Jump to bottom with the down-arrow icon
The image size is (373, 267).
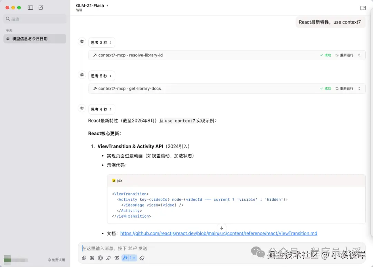click(221, 228)
